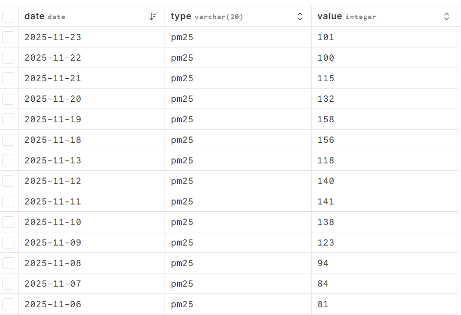Select the checkbox for 2025-11-19 row
The width and height of the screenshot is (461, 315).
(8, 119)
